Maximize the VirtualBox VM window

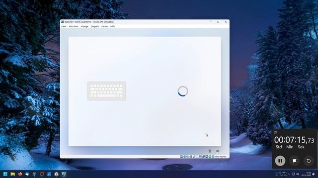point(218,22)
